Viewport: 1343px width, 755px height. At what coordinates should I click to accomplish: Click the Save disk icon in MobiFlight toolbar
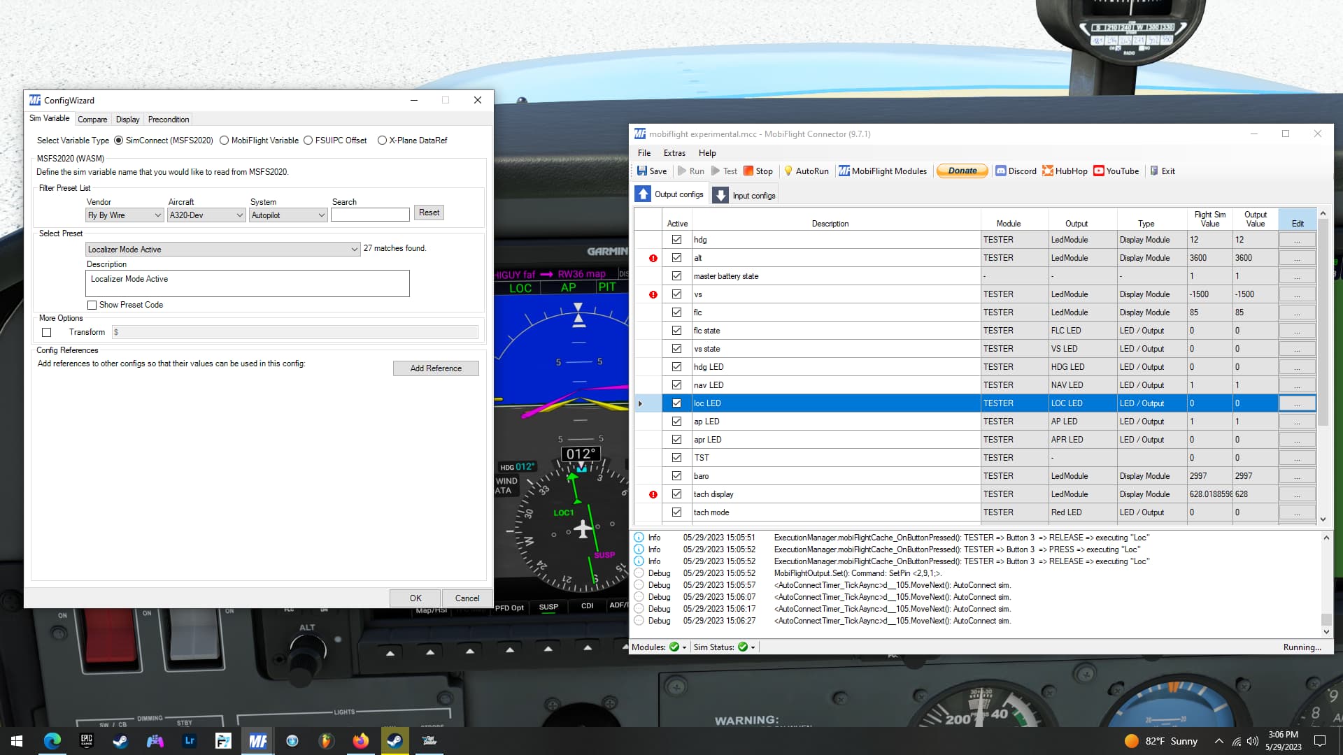pos(642,171)
